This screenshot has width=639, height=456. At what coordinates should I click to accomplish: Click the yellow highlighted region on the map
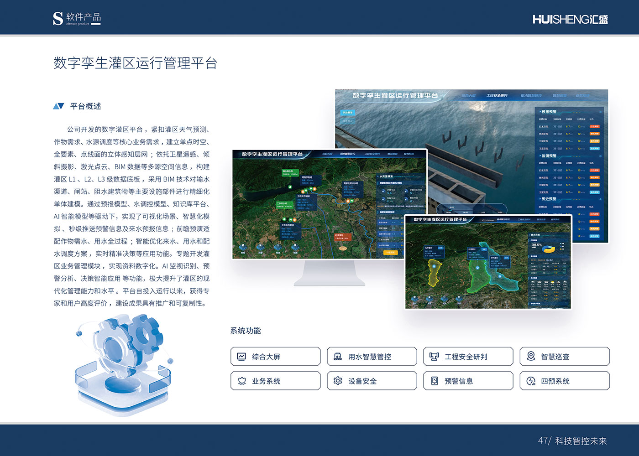(433, 273)
